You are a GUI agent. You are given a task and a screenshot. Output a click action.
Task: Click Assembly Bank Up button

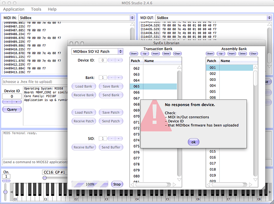tap(221, 53)
